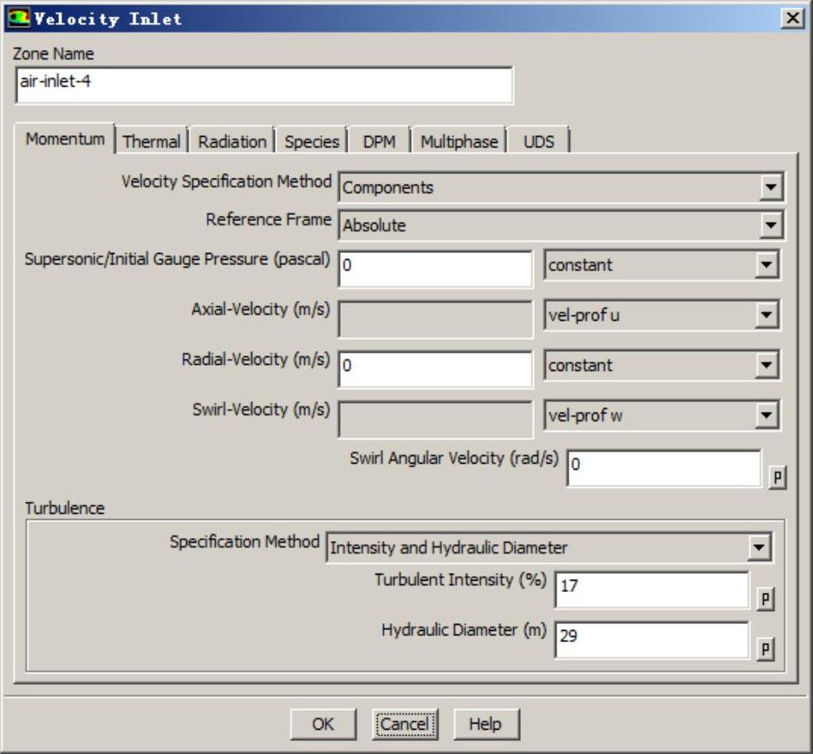Click the Cancel button
This screenshot has height=754, width=813.
405,725
